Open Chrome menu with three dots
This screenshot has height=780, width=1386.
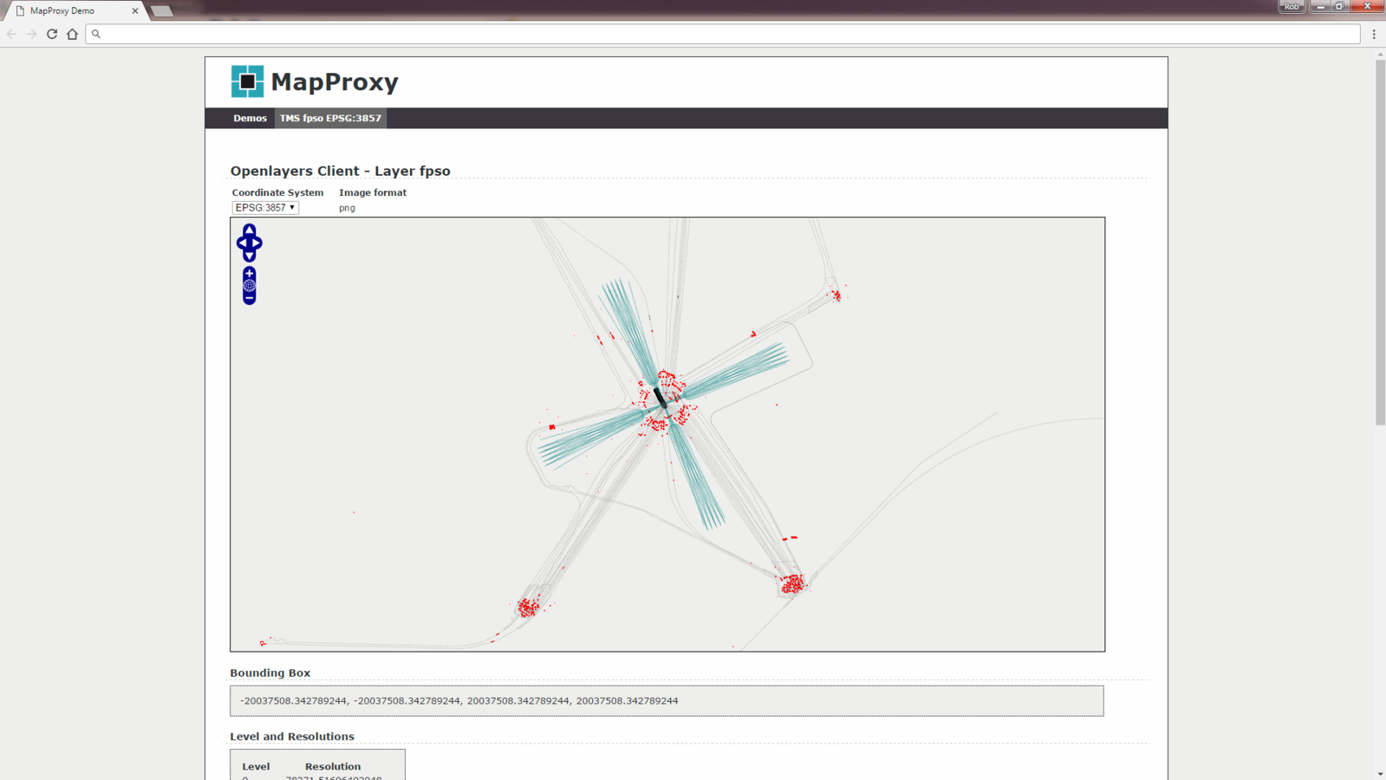(x=1374, y=34)
